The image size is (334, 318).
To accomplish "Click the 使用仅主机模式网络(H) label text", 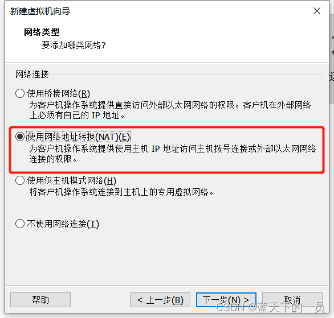I will click(x=72, y=181).
